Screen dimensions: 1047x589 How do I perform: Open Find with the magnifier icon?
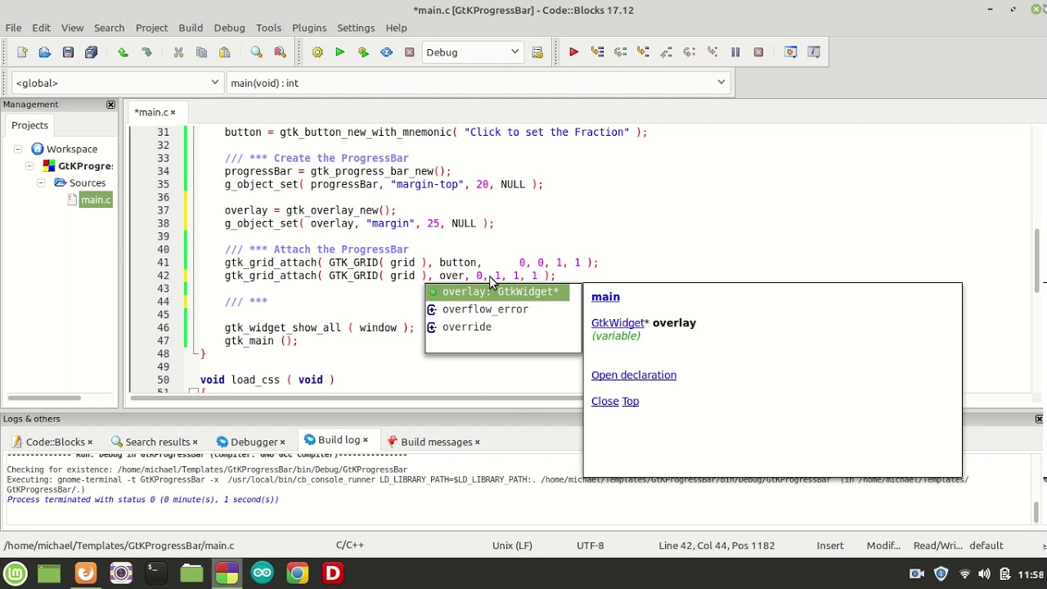(257, 52)
